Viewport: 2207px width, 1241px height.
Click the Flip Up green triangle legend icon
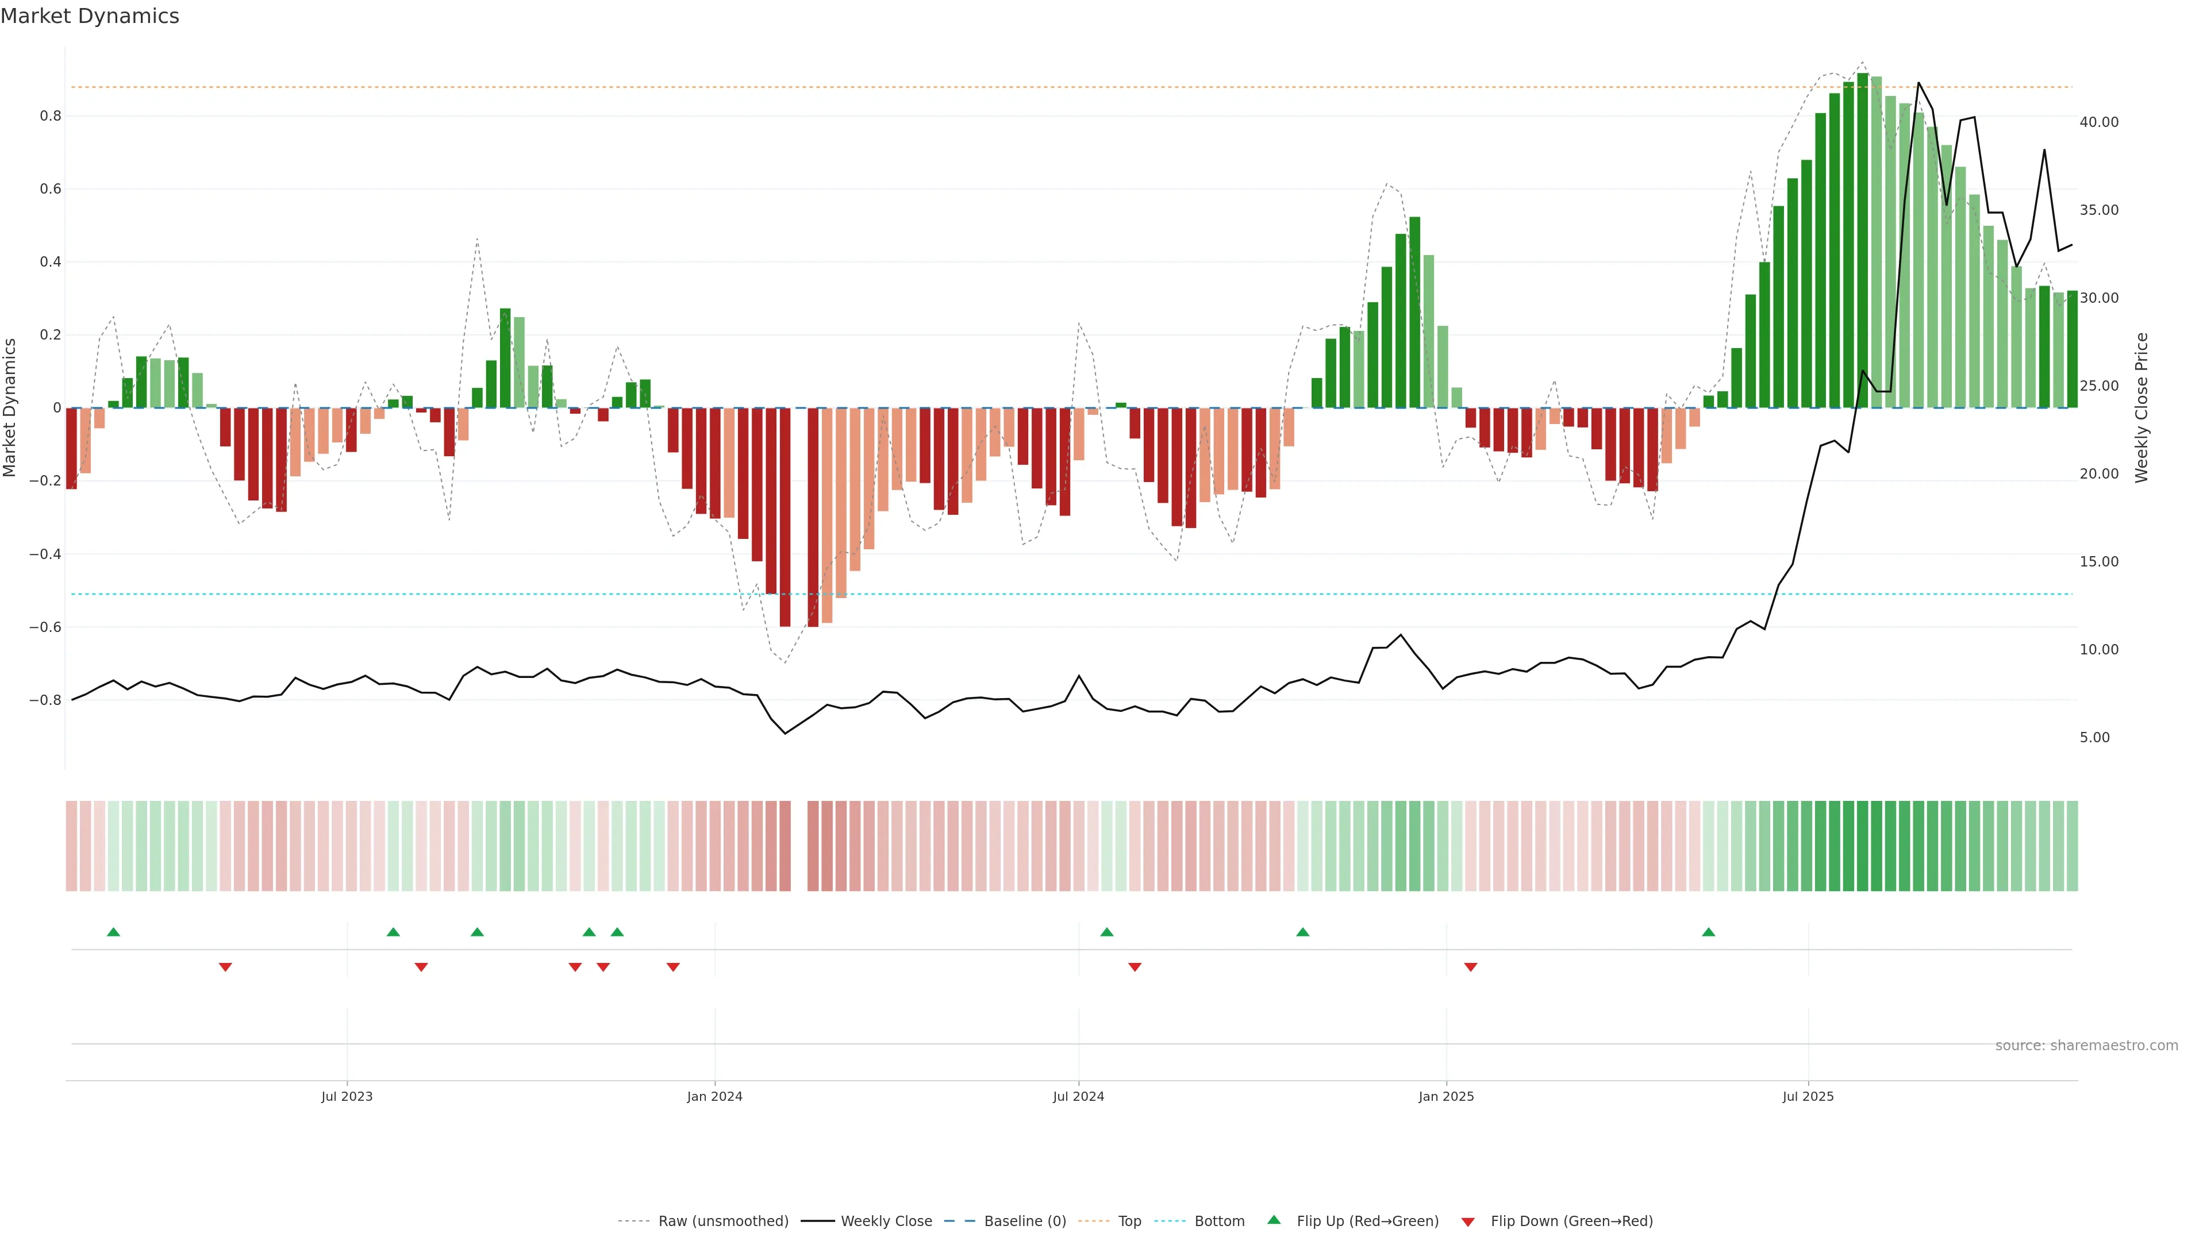pyautogui.click(x=1273, y=1220)
